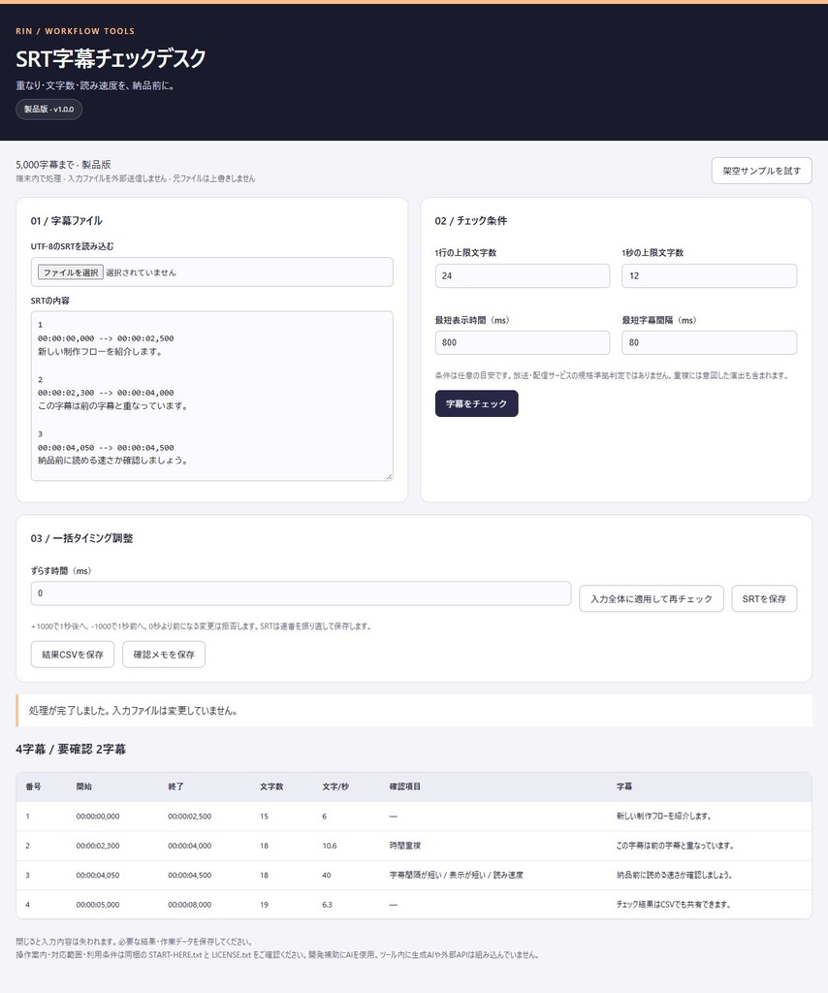Click the 終了 column header
The image size is (828, 993).
pos(176,786)
